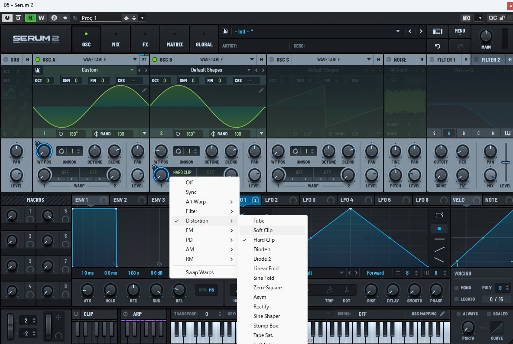Click OSC A unison gear icon
Screen dimensions: 513x344
[61, 151]
